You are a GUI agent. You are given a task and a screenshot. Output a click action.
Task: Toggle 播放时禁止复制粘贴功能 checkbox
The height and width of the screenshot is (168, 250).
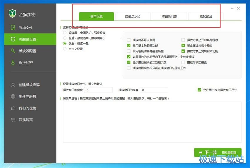(x=183, y=51)
